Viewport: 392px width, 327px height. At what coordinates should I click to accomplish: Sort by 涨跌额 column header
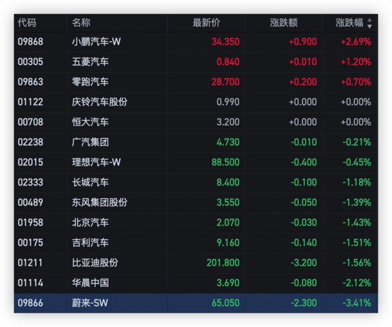pyautogui.click(x=284, y=23)
